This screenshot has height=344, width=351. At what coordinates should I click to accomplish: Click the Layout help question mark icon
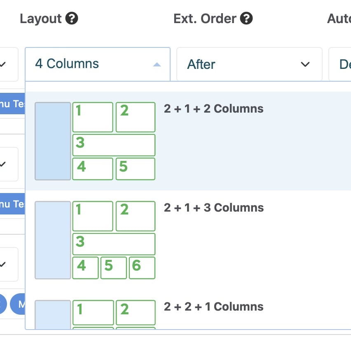pos(72,19)
